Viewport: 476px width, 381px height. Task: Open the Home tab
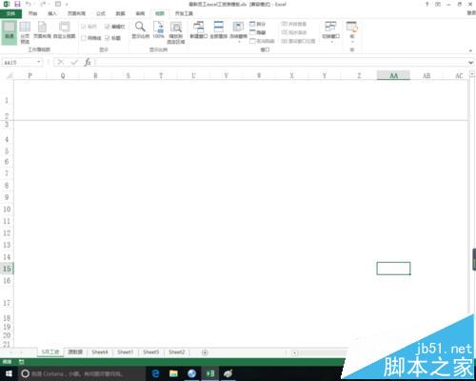[x=32, y=13]
